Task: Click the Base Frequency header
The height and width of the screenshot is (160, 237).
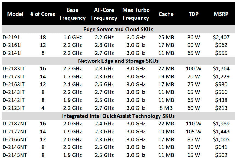Action: pos(72,14)
